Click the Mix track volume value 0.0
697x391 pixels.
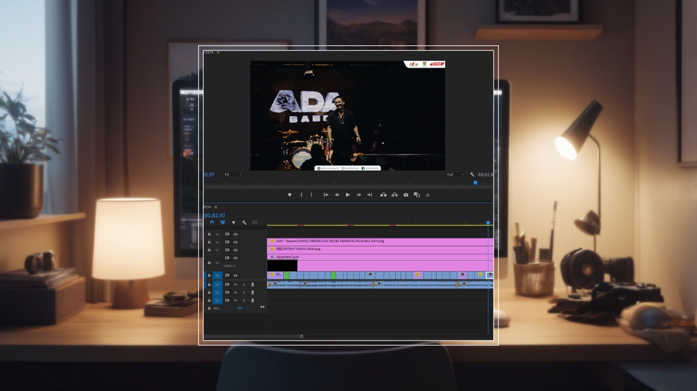point(240,308)
